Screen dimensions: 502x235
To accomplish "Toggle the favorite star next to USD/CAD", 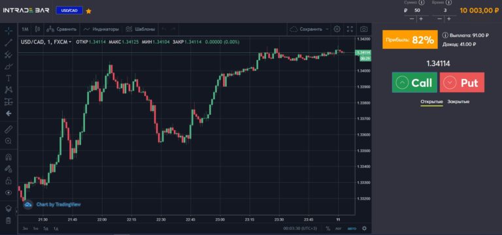I will coord(89,11).
